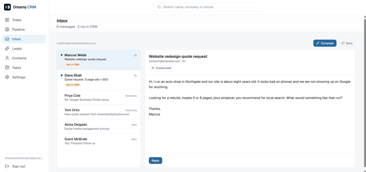The image size is (366, 172).
Task: Click the '2h' timestamp on Marcus Webb row
Action: point(135,55)
